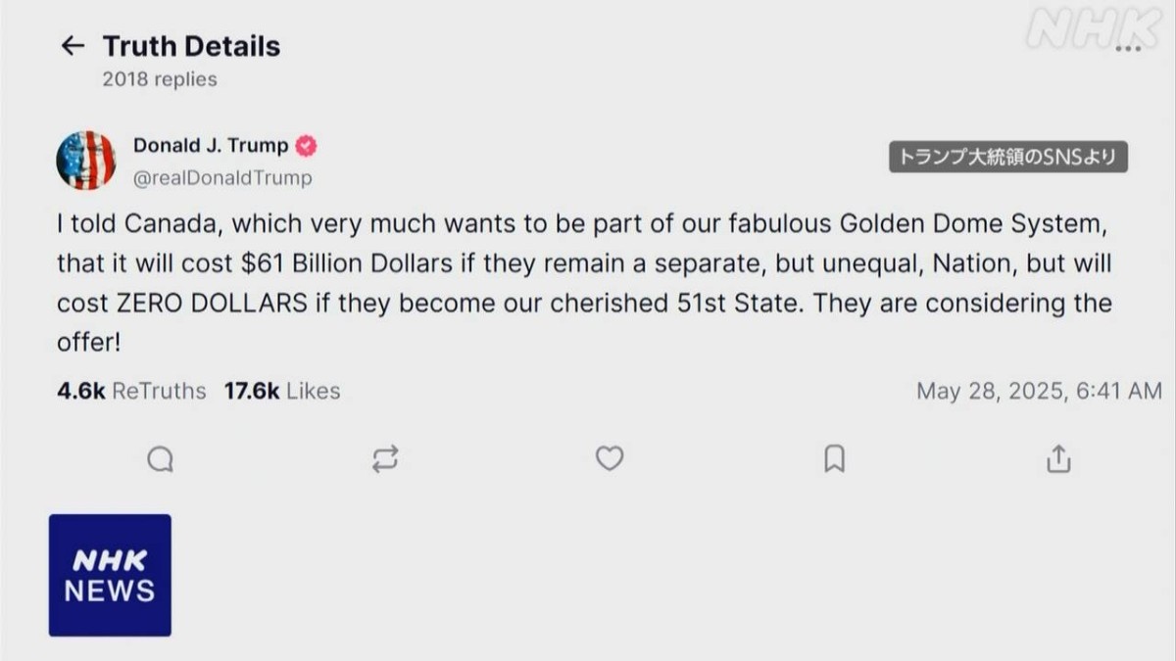View the 17.6k Likes list
The image size is (1176, 661).
282,391
